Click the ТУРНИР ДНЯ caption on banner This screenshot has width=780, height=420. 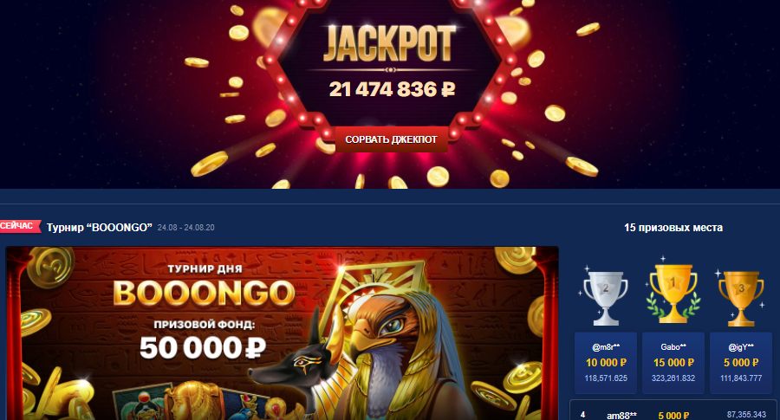click(205, 269)
